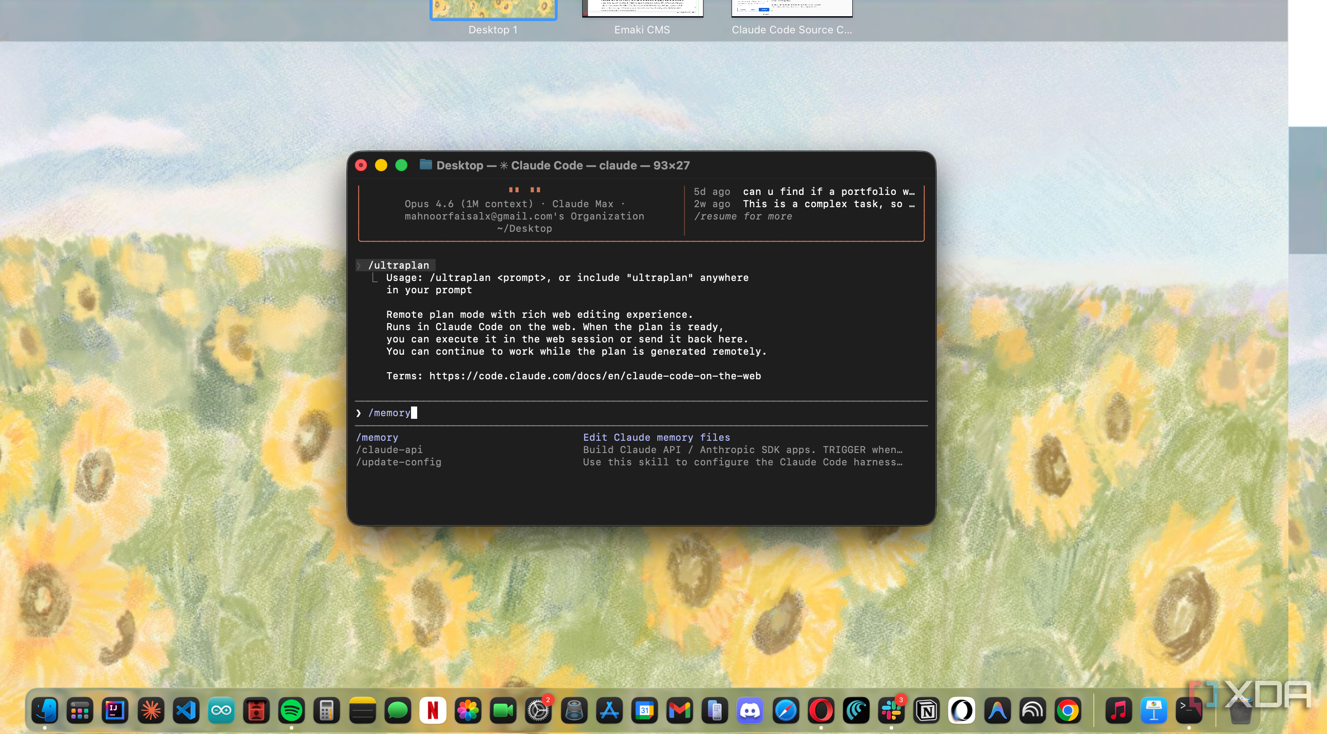
Task: Open Slack with three notifications
Action: (x=891, y=710)
